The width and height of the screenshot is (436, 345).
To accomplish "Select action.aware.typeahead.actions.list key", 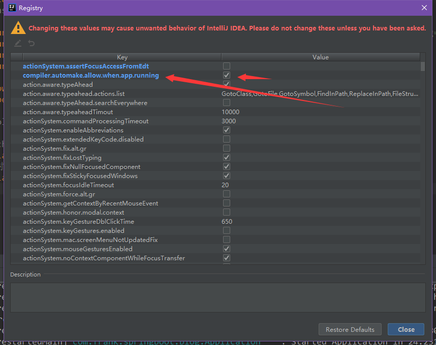I will coord(74,93).
